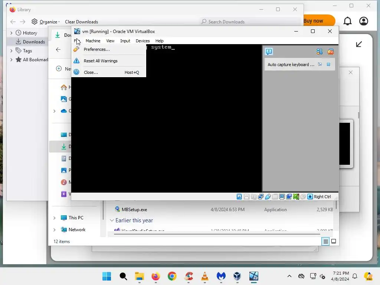This screenshot has width=380, height=285.
Task: Click the diagonal collapse arrow icon
Action: click(x=359, y=44)
